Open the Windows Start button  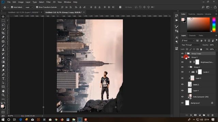(3, 120)
